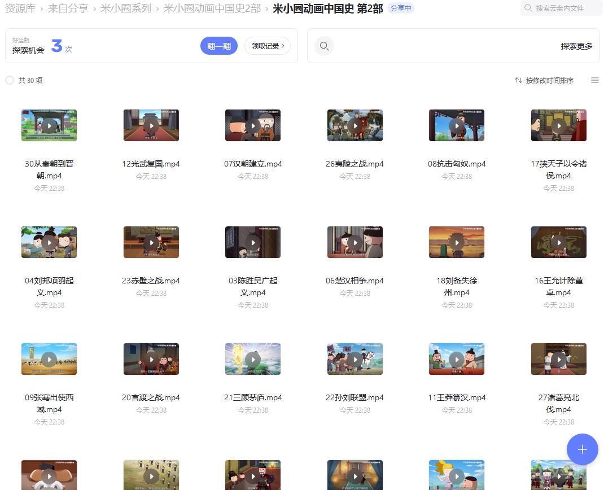Expand the 领取记录 panel via its chevron
This screenshot has height=490, width=604.
pos(283,46)
